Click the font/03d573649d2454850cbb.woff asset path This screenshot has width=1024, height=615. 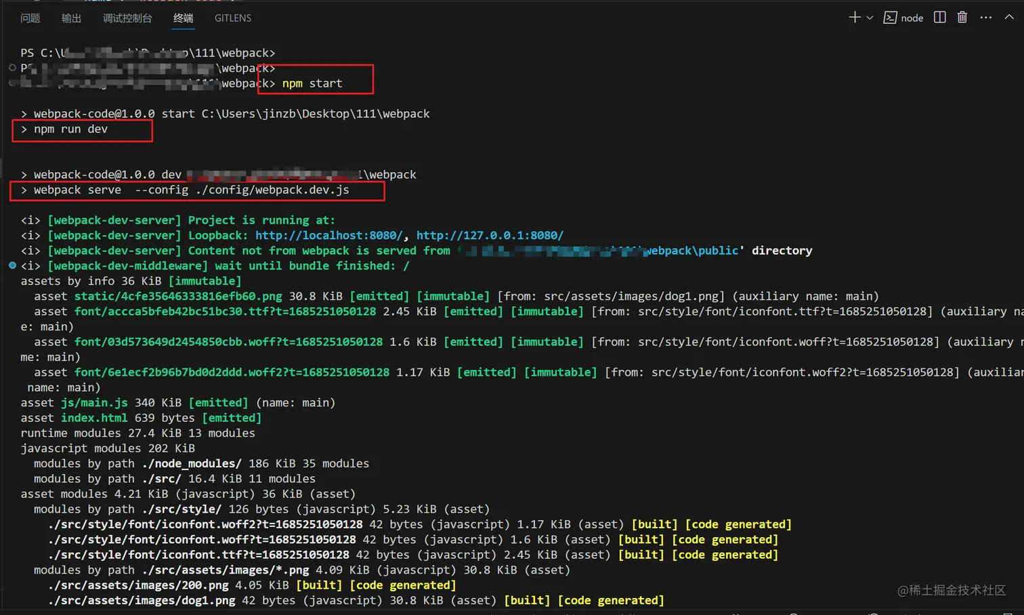tap(228, 342)
